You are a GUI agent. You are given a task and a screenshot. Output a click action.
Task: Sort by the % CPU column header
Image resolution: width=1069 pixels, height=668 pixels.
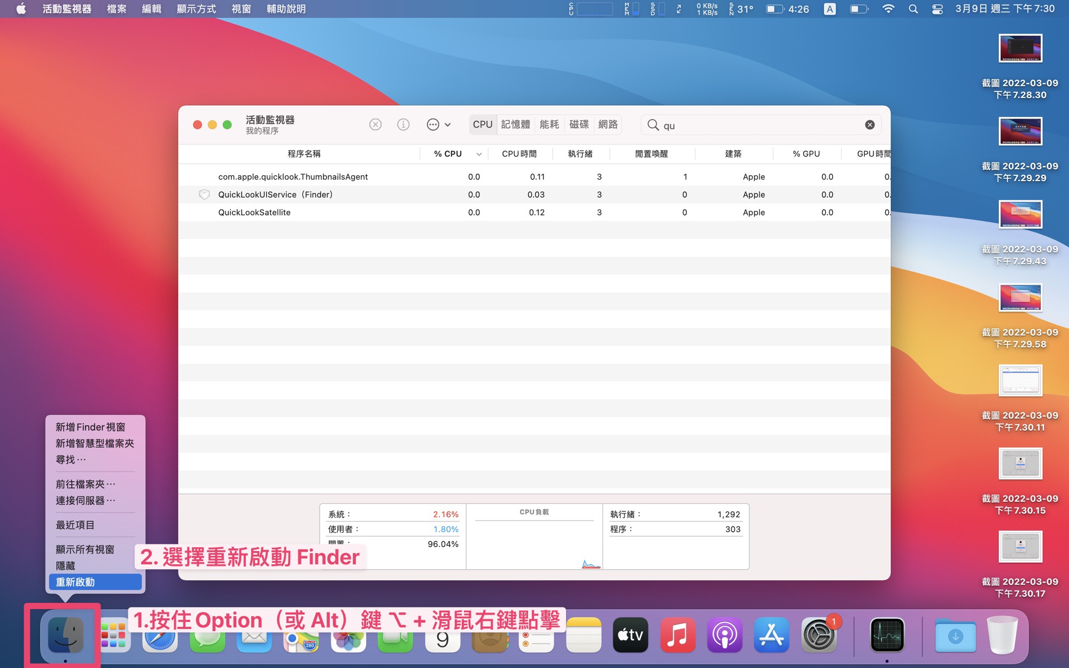coord(453,154)
